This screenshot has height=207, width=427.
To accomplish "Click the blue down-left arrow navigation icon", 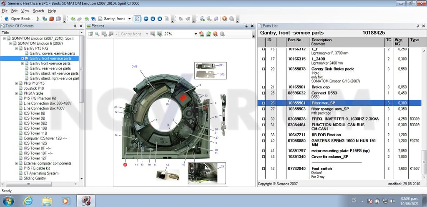I will point(153,19).
